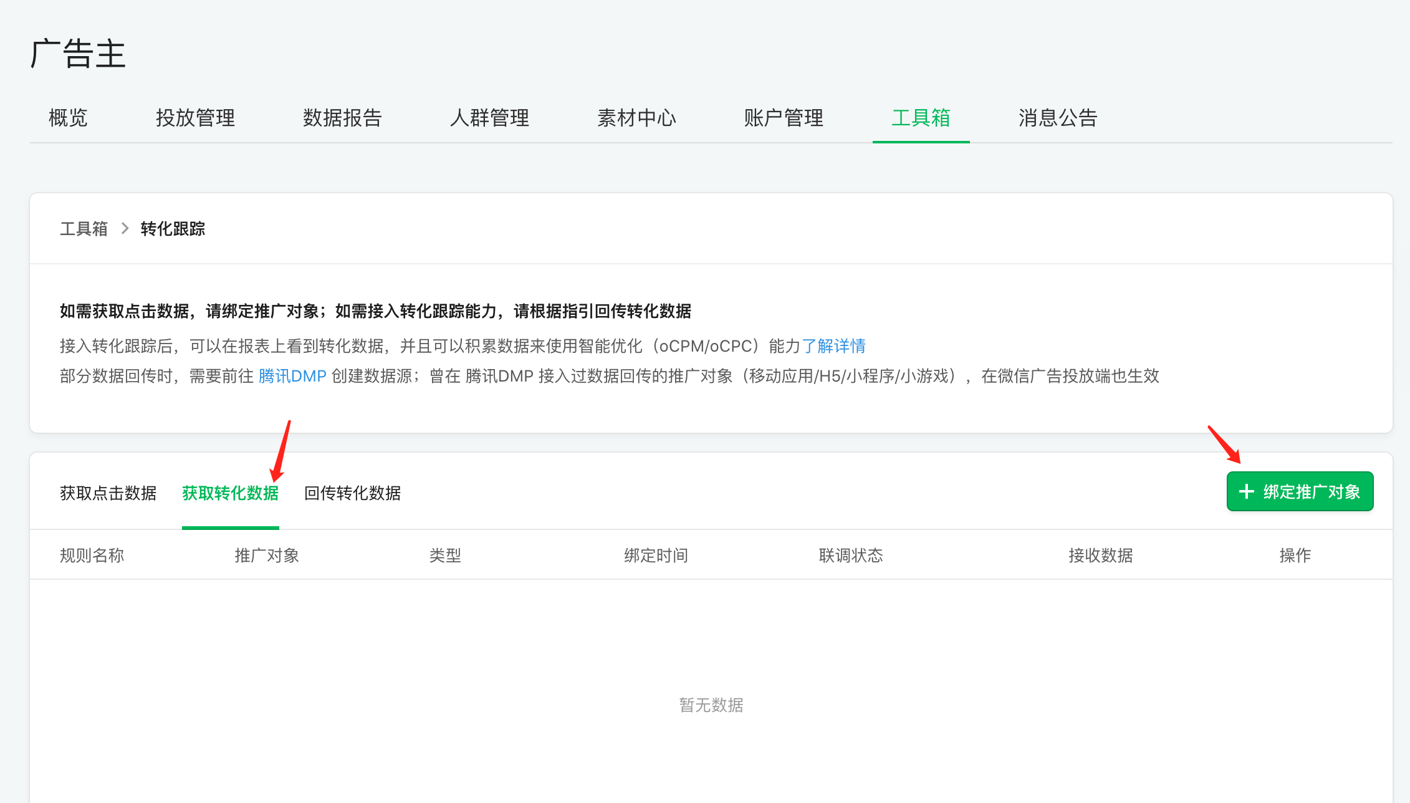Select 获取转化数据 sub-tab
The height and width of the screenshot is (803, 1410).
230,493
